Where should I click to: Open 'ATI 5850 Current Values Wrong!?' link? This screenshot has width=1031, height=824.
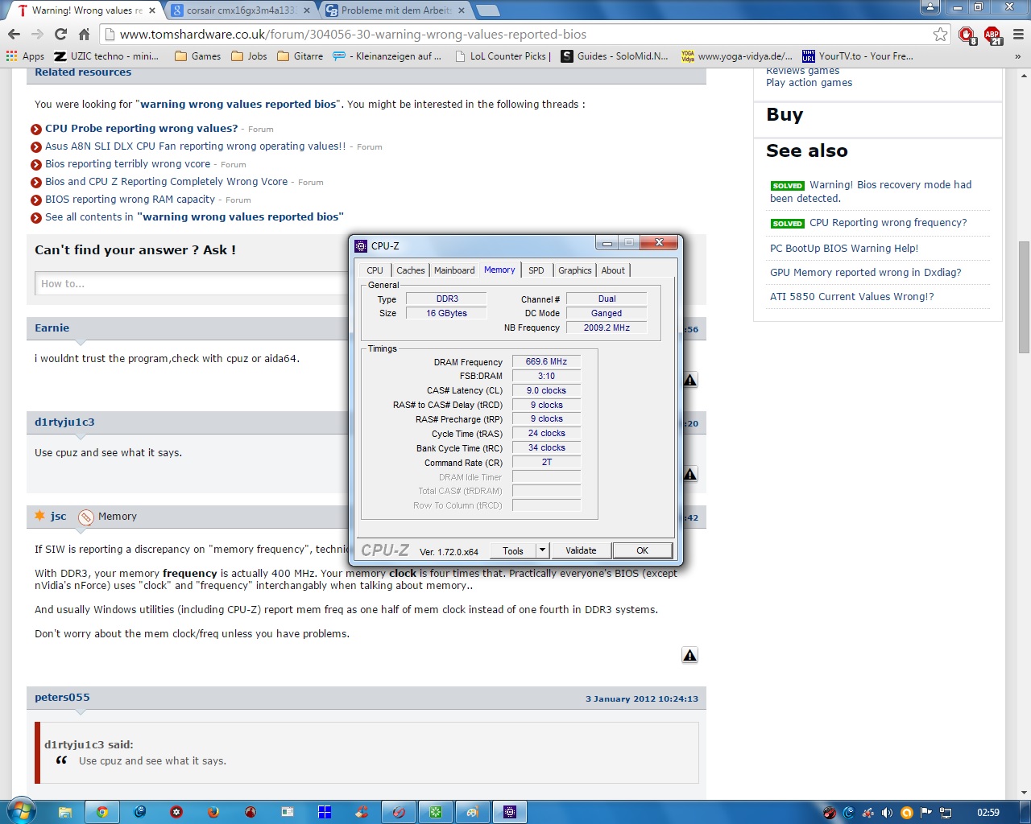coord(852,297)
